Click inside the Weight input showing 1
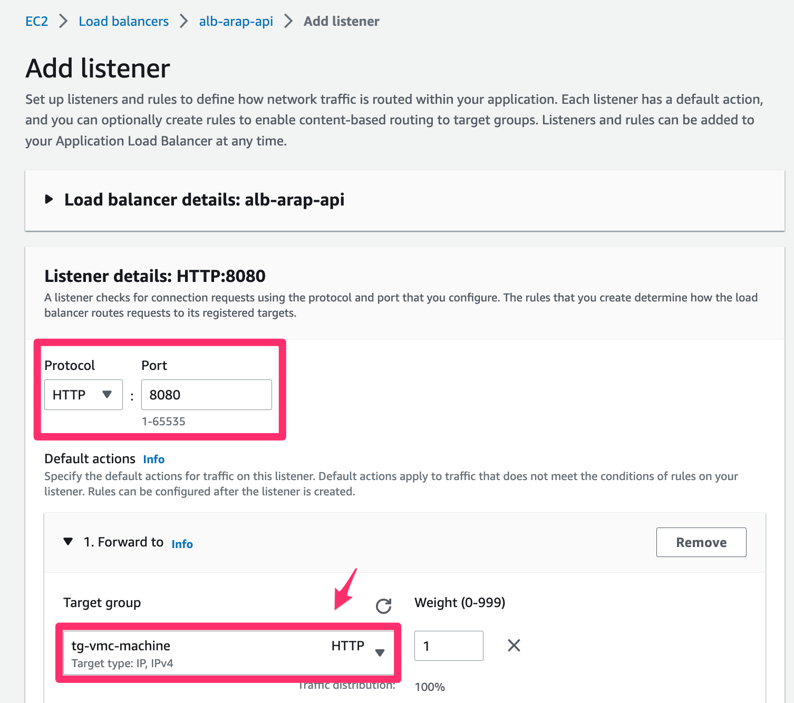This screenshot has width=794, height=703. coord(448,645)
